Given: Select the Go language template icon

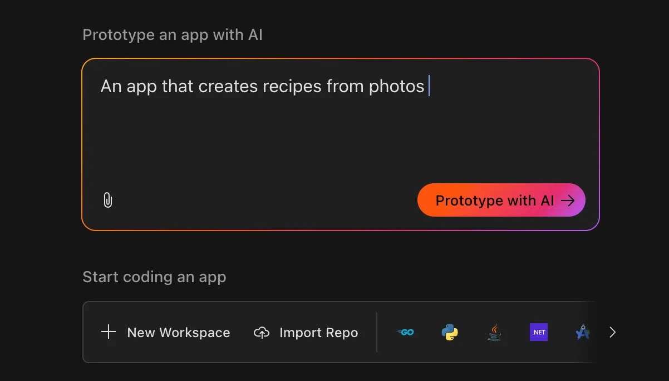Looking at the screenshot, I should (x=405, y=332).
